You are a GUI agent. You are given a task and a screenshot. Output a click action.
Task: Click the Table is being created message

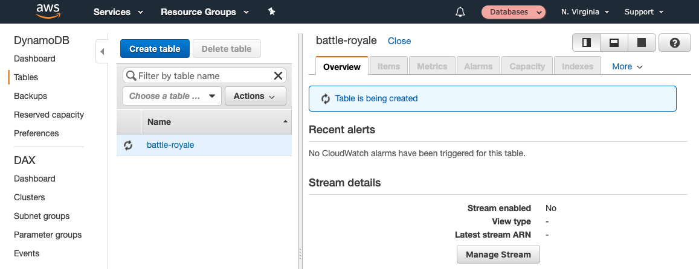click(376, 98)
